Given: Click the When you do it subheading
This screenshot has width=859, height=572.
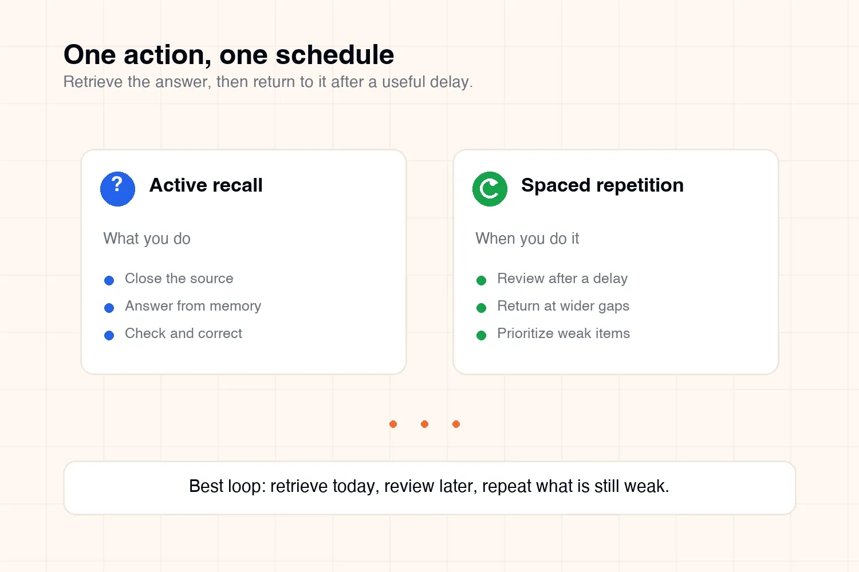Looking at the screenshot, I should coord(527,239).
